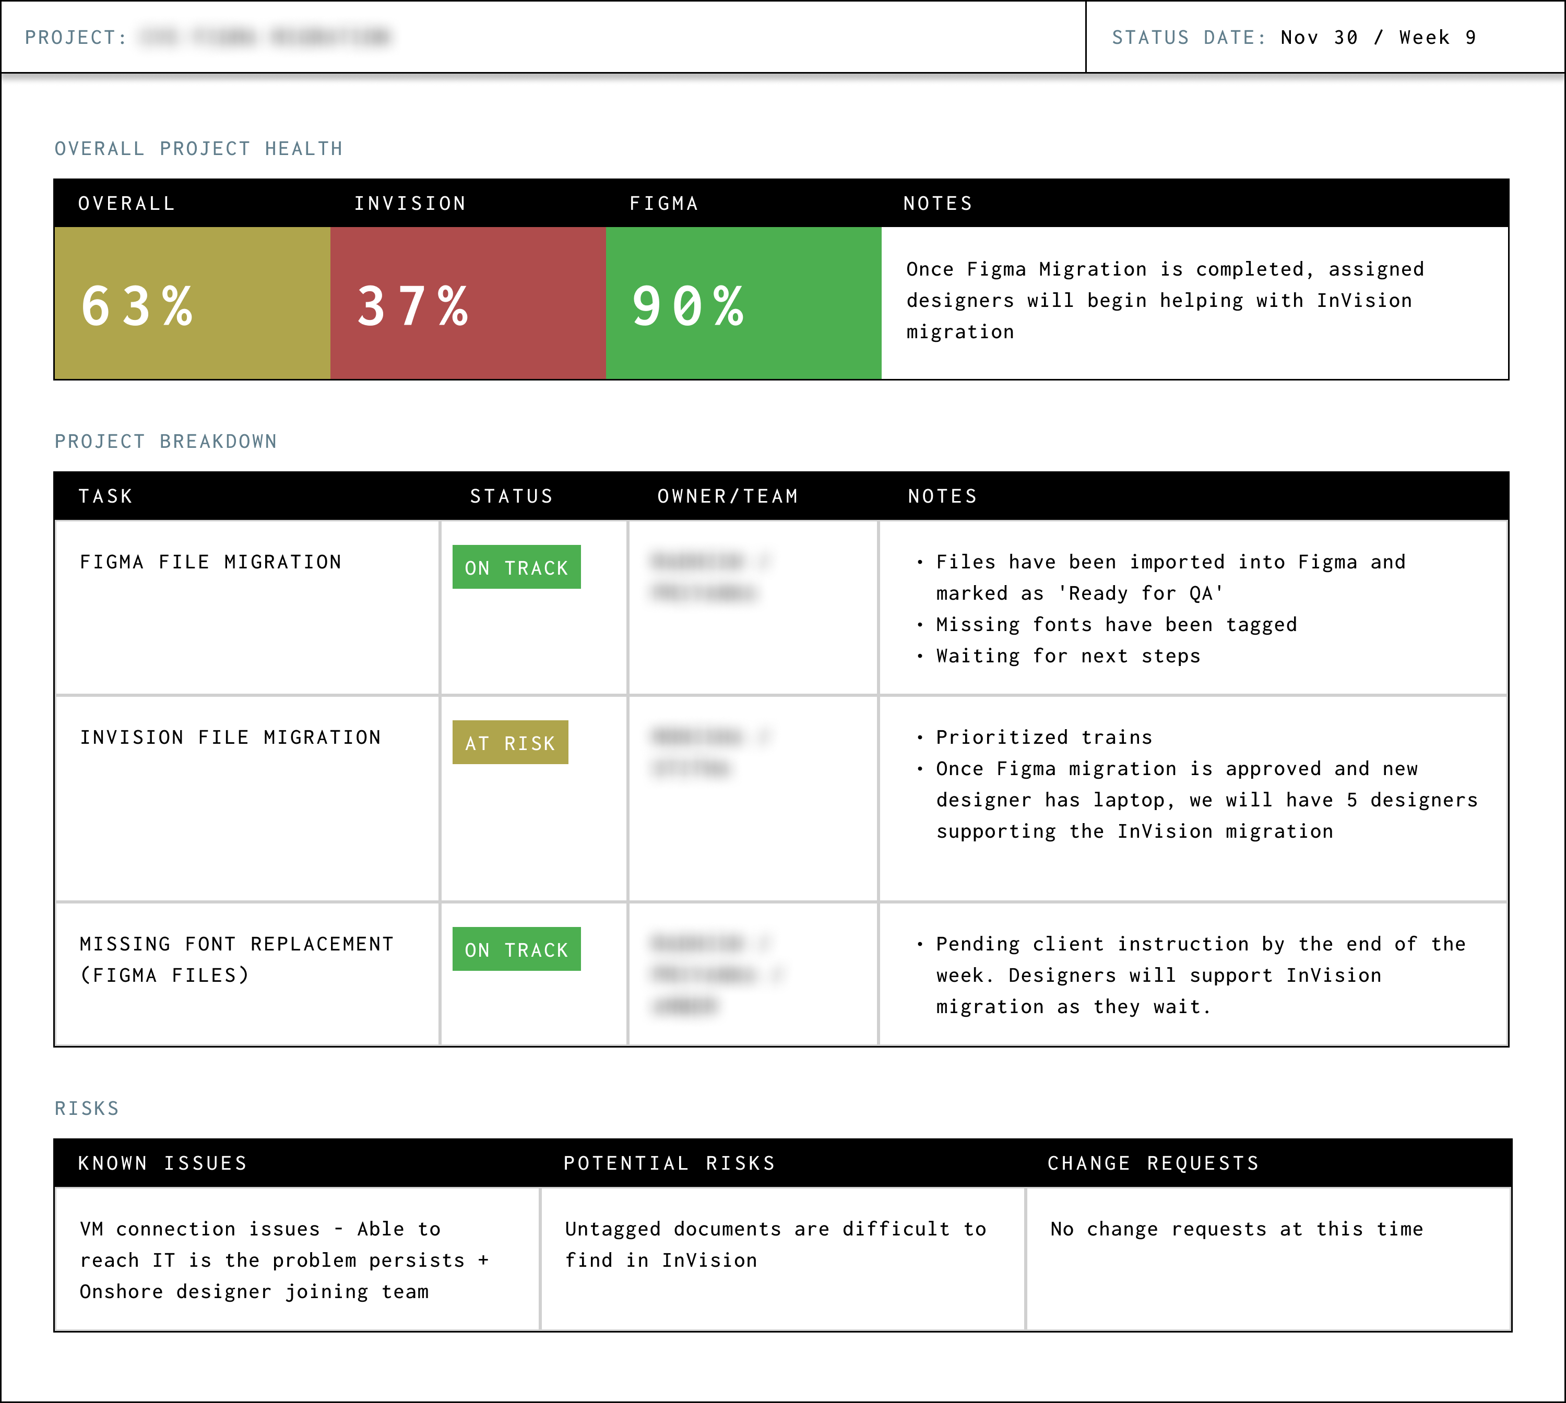
Task: Click the Known Issues column header
Action: pyautogui.click(x=163, y=1163)
